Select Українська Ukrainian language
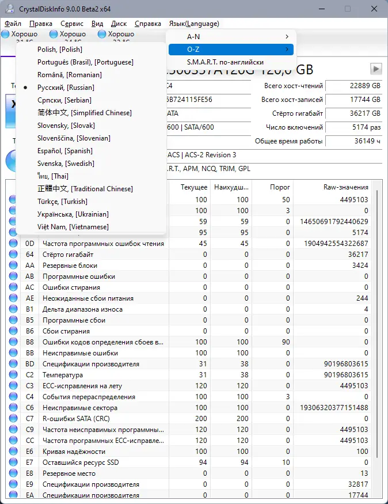The height and width of the screenshot is (504, 388). click(91, 214)
